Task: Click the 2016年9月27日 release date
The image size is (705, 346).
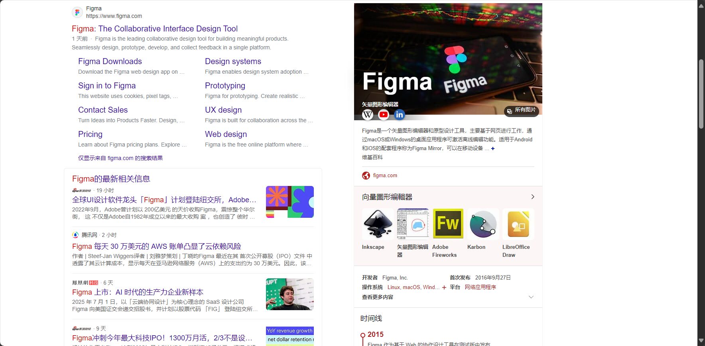Action: (x=493, y=278)
